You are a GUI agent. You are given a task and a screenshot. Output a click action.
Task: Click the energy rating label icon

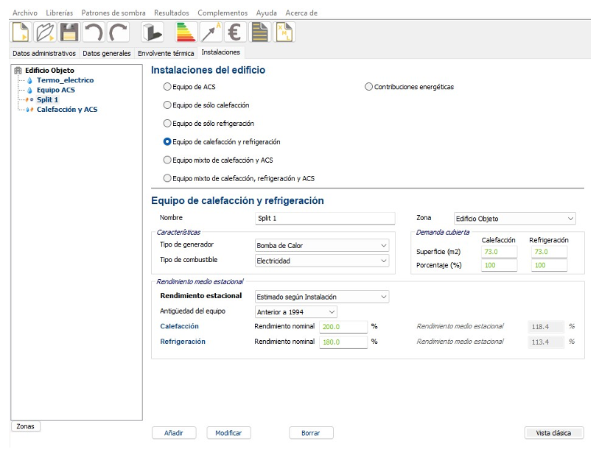[186, 32]
